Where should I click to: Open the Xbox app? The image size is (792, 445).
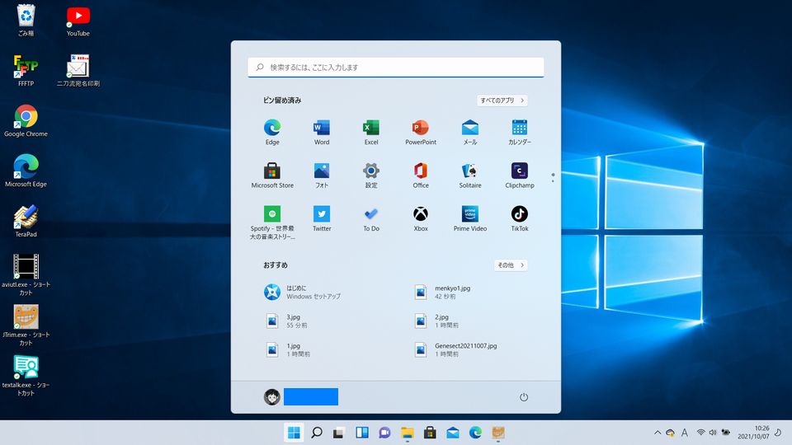click(x=420, y=214)
